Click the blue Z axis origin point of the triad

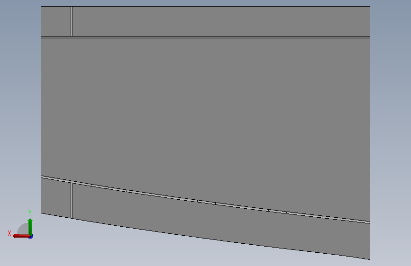click(31, 237)
